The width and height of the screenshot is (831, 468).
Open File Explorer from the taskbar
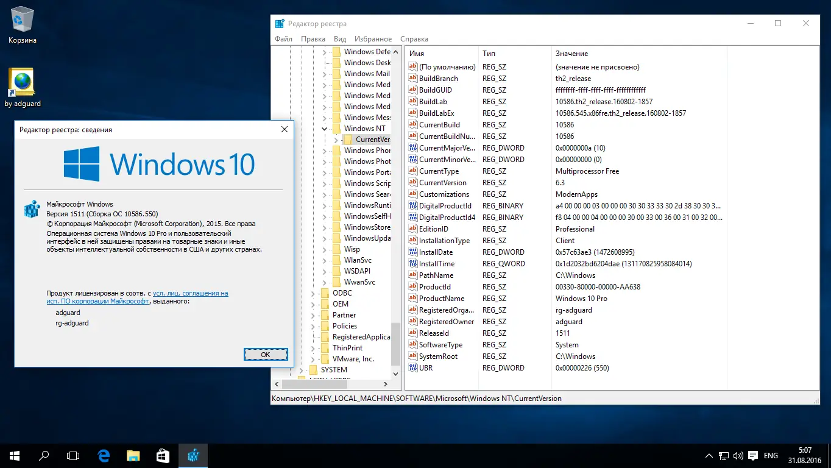pos(133,455)
